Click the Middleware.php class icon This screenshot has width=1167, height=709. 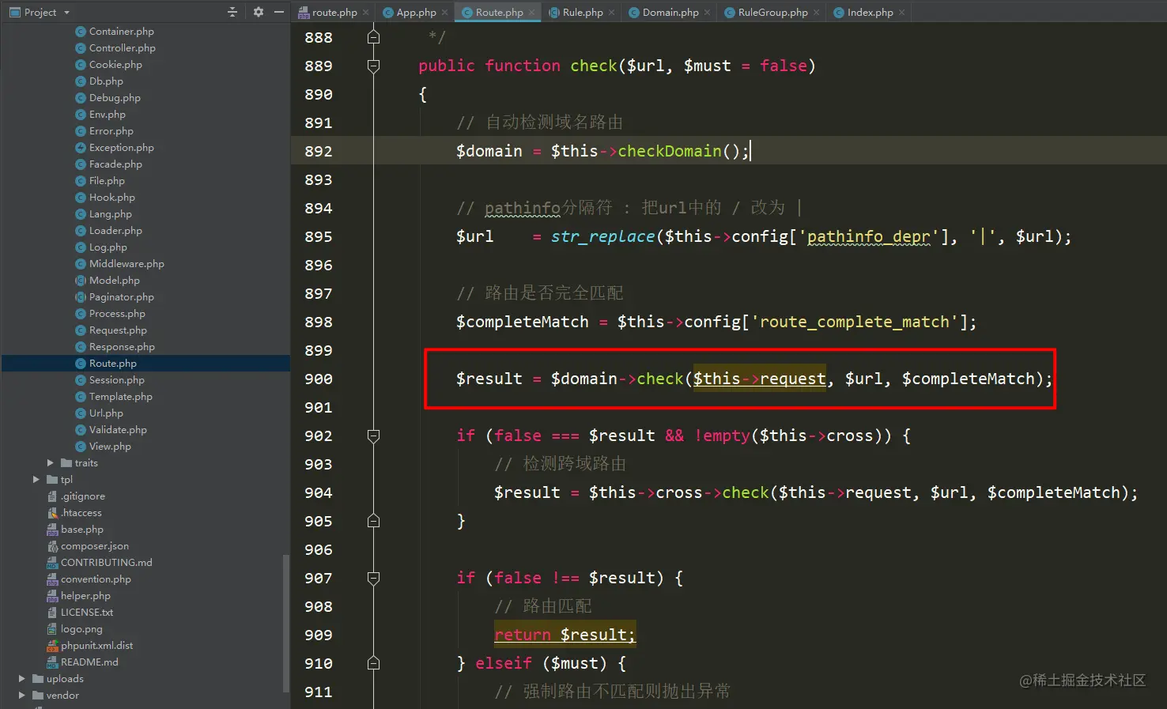[x=81, y=264]
